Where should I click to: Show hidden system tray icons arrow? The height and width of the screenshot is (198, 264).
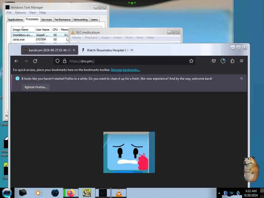coord(219,193)
